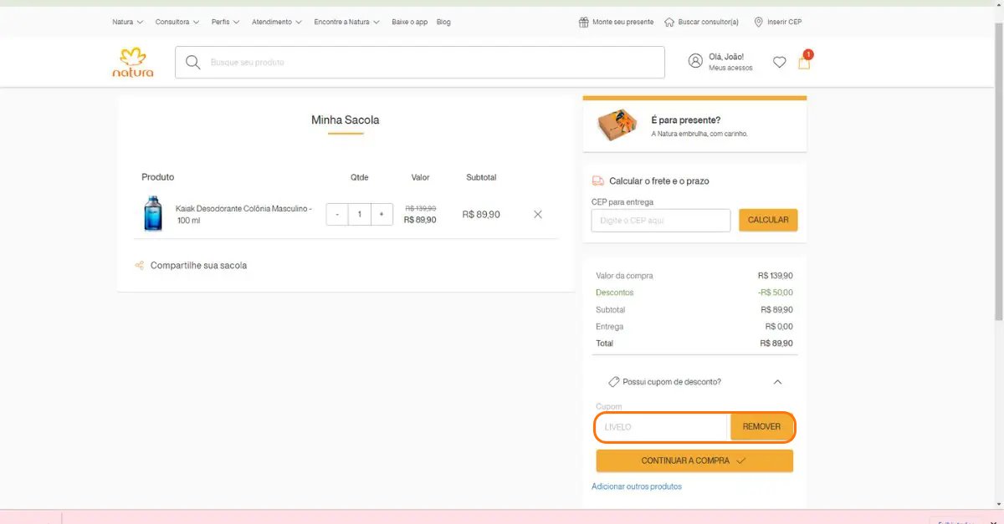The width and height of the screenshot is (1004, 524).
Task: Click the Minha Sacola heading
Action: 346,120
